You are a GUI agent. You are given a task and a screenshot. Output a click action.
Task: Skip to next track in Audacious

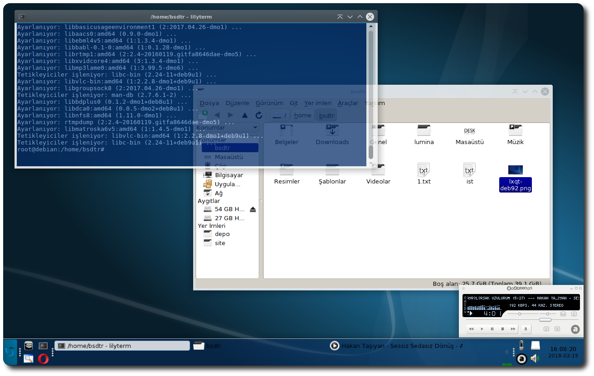coord(513,329)
